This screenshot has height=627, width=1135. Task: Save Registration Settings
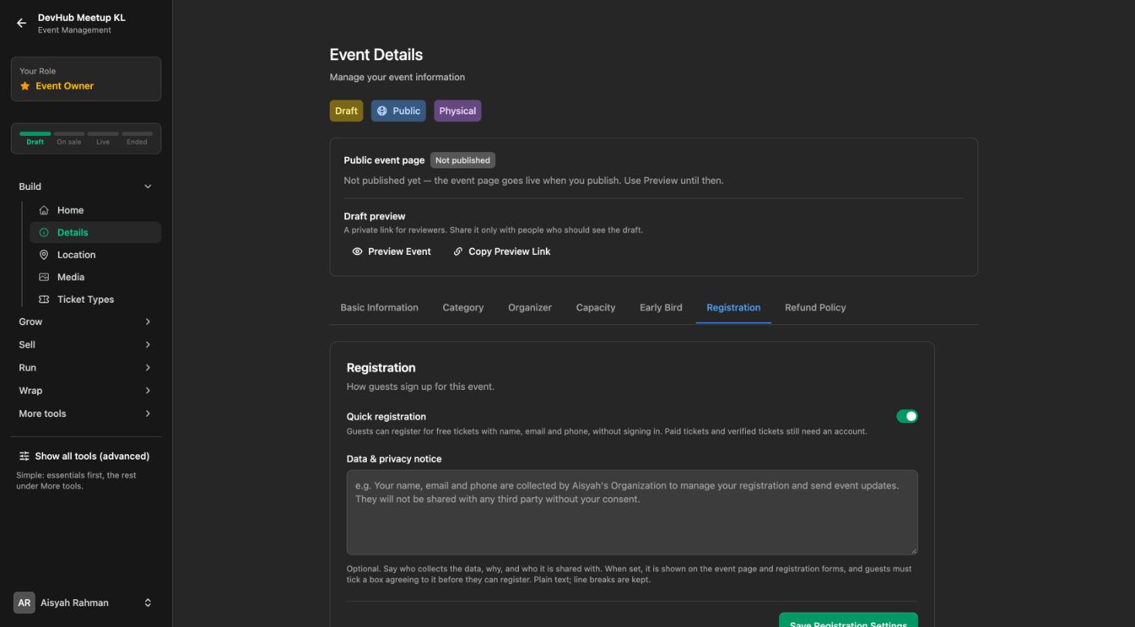pos(849,621)
